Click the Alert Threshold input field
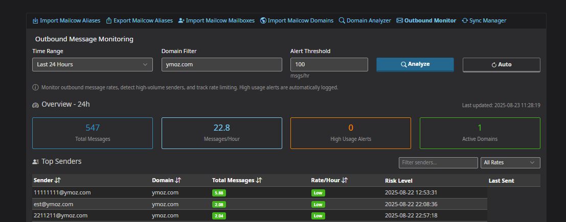This screenshot has width=566, height=222. pyautogui.click(x=329, y=65)
